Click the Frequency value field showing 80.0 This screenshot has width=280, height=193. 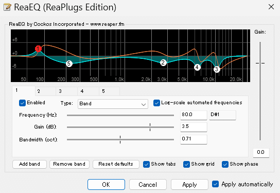click(194, 115)
